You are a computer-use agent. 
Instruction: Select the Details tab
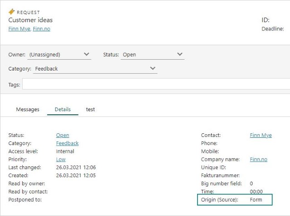pyautogui.click(x=63, y=109)
